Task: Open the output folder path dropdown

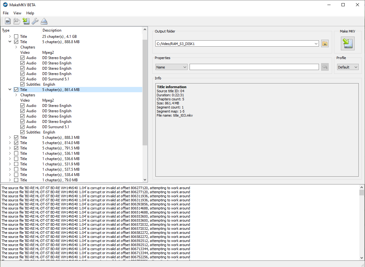Action: (x=316, y=44)
